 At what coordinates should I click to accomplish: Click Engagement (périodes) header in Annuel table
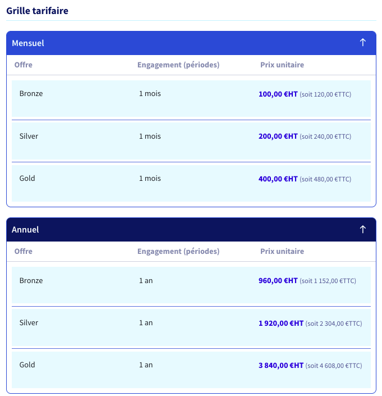pos(178,251)
